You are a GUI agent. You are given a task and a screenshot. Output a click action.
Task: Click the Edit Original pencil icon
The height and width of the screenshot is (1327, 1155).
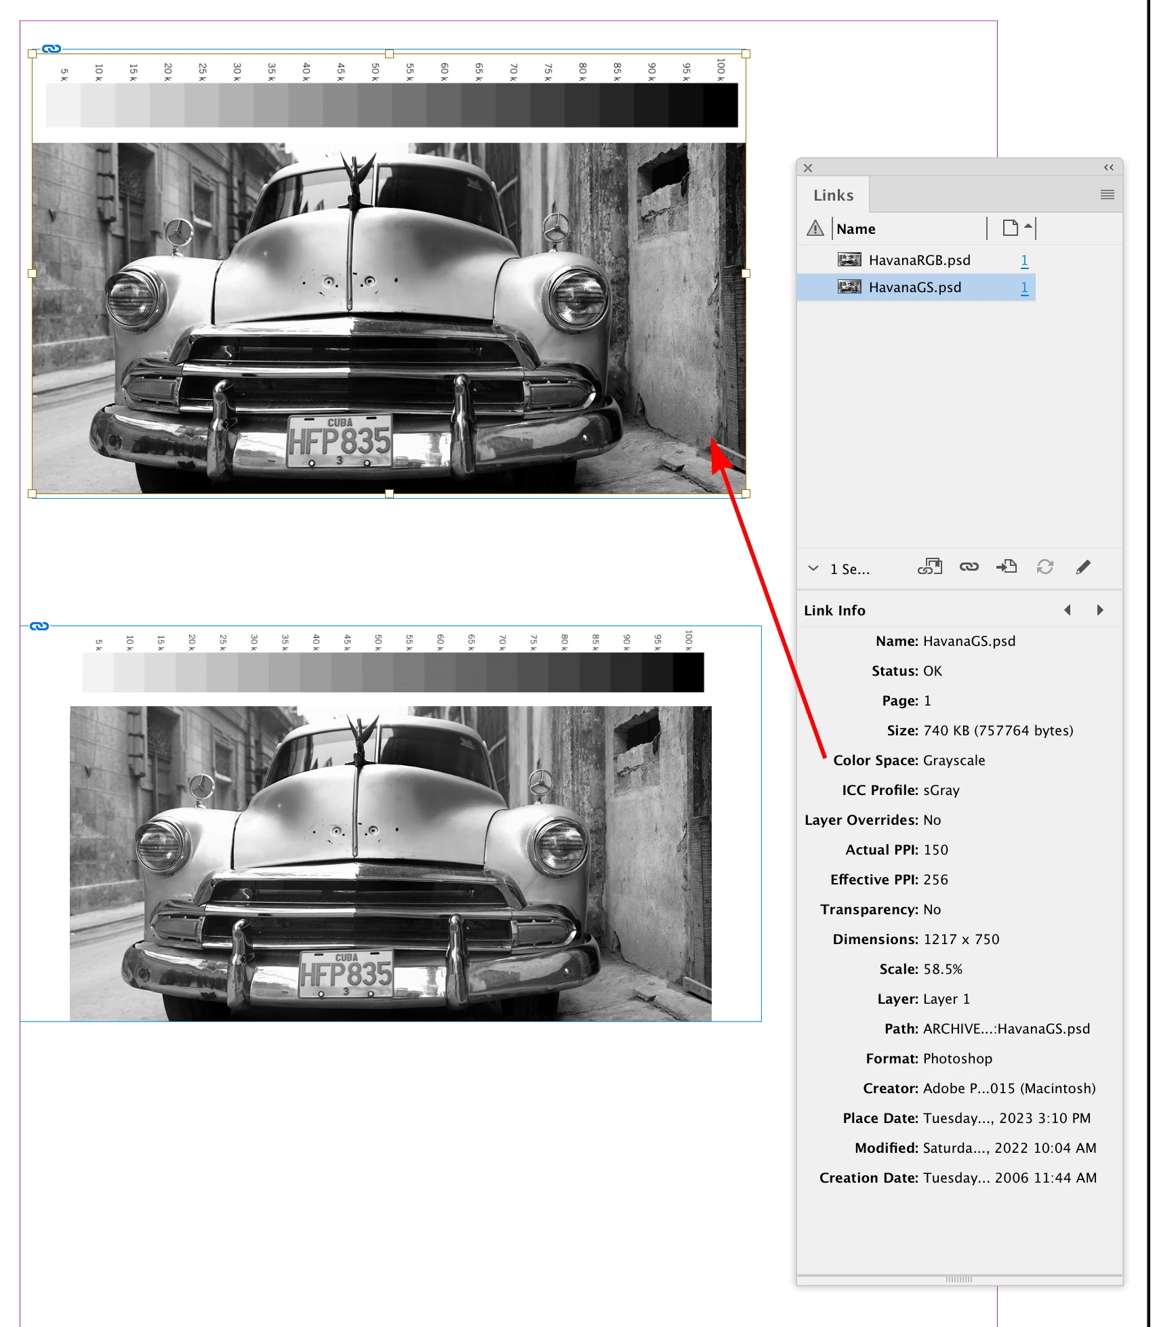click(1082, 567)
